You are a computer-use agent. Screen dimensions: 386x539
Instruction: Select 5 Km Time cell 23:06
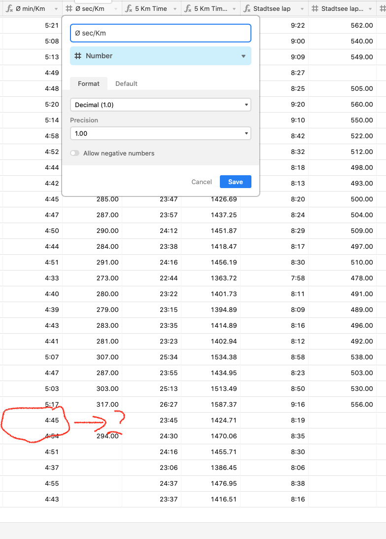151,467
